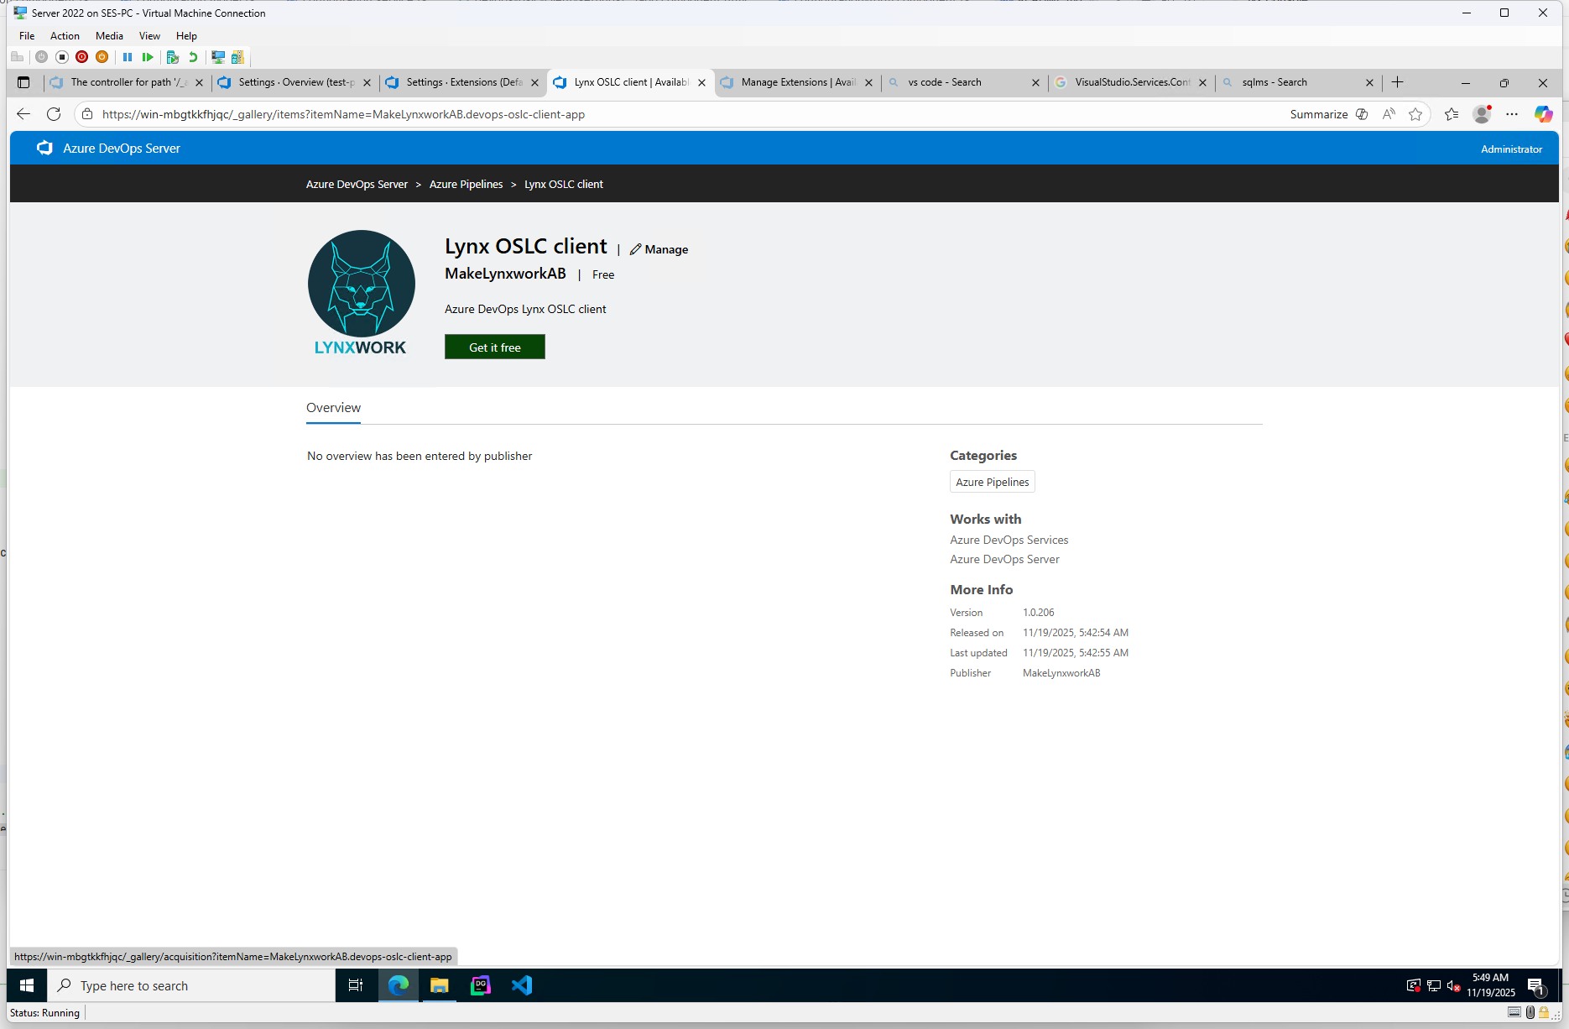Click the Azure Pipelines category tag
The height and width of the screenshot is (1029, 1569).
point(992,482)
